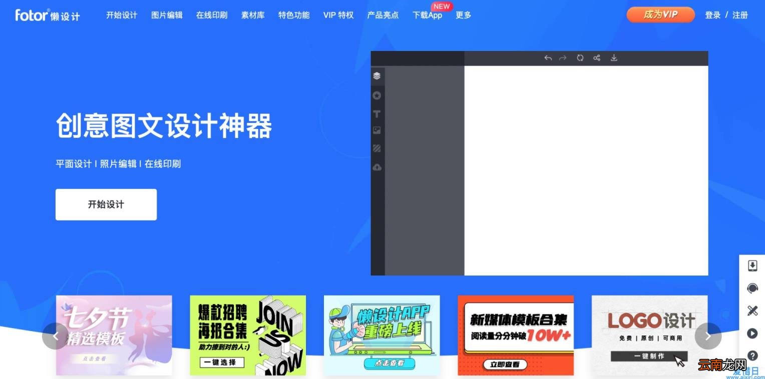Expand the 更多 menu in the top navigation

[463, 15]
